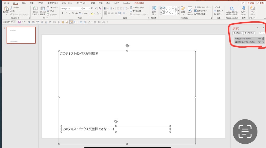The width and height of the screenshot is (266, 148).
Task: Open the ファイル tab
Action: tap(6, 3)
